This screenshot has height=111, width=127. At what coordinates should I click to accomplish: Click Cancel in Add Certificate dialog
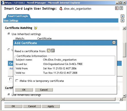coord(44,90)
